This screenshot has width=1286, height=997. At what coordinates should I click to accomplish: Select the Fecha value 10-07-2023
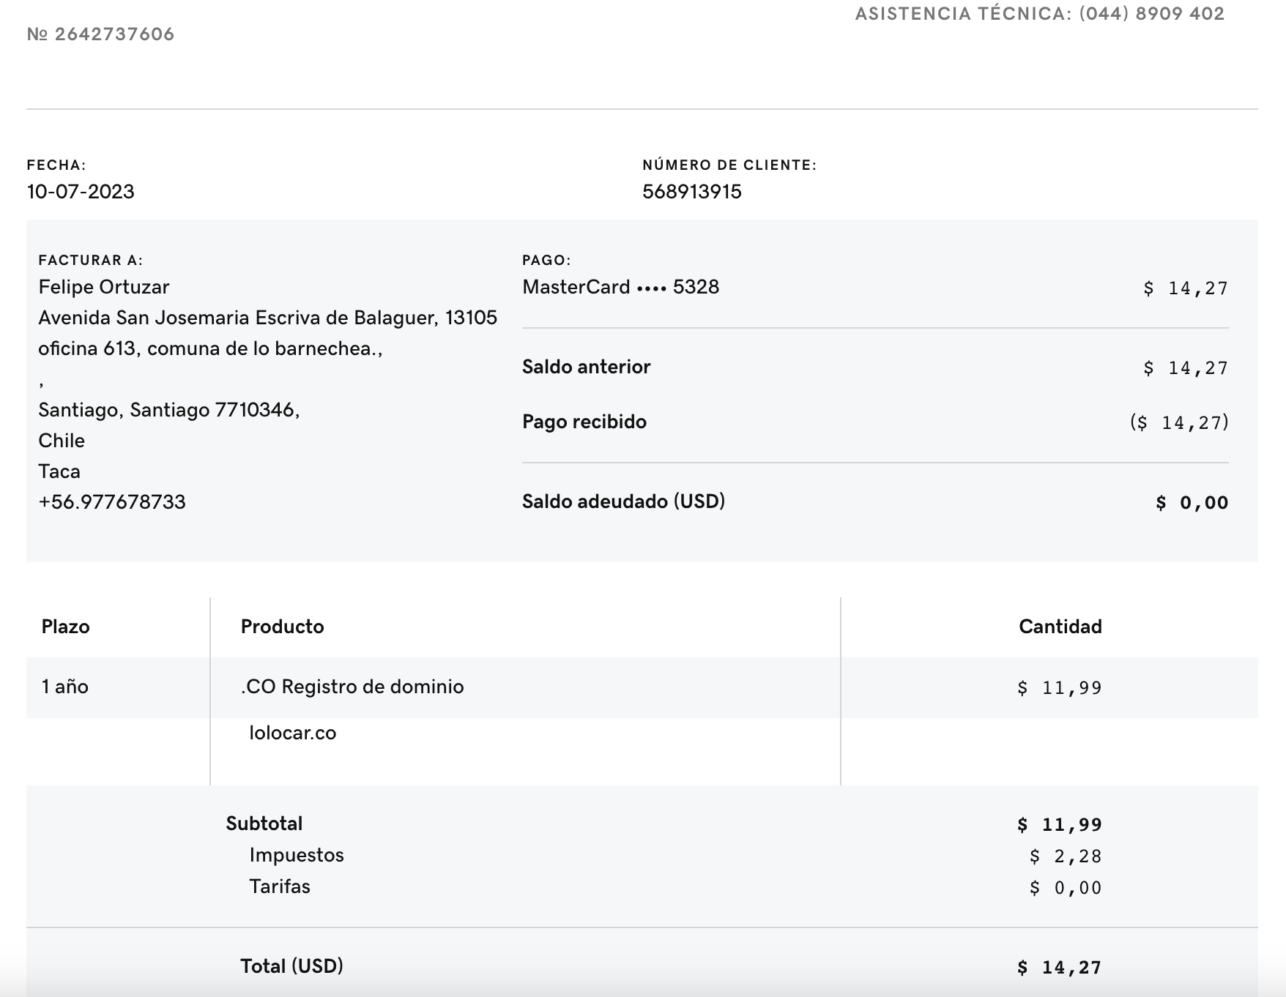[x=81, y=192]
